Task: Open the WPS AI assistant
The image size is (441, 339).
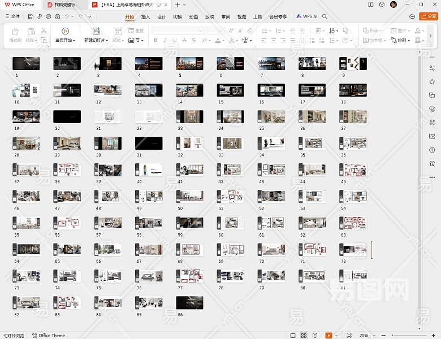Action: pyautogui.click(x=307, y=17)
